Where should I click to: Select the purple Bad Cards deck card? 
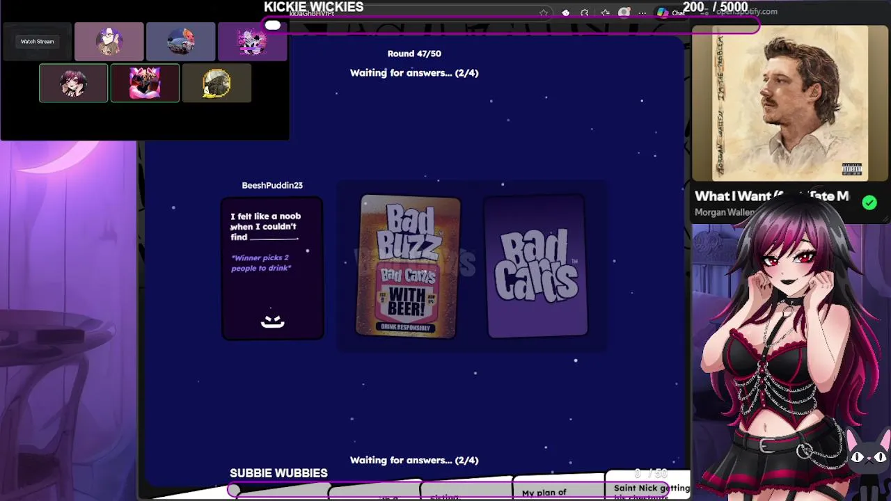(x=537, y=267)
